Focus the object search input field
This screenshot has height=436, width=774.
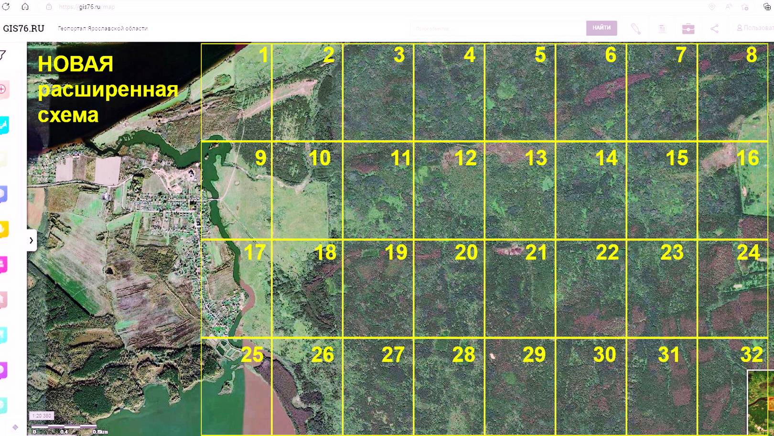click(497, 29)
